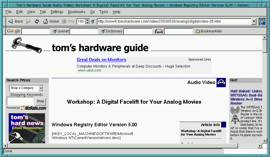Increase zoom level with up arrow
Image resolution: width=270 pixels, height=157 pixels.
click(87, 20)
